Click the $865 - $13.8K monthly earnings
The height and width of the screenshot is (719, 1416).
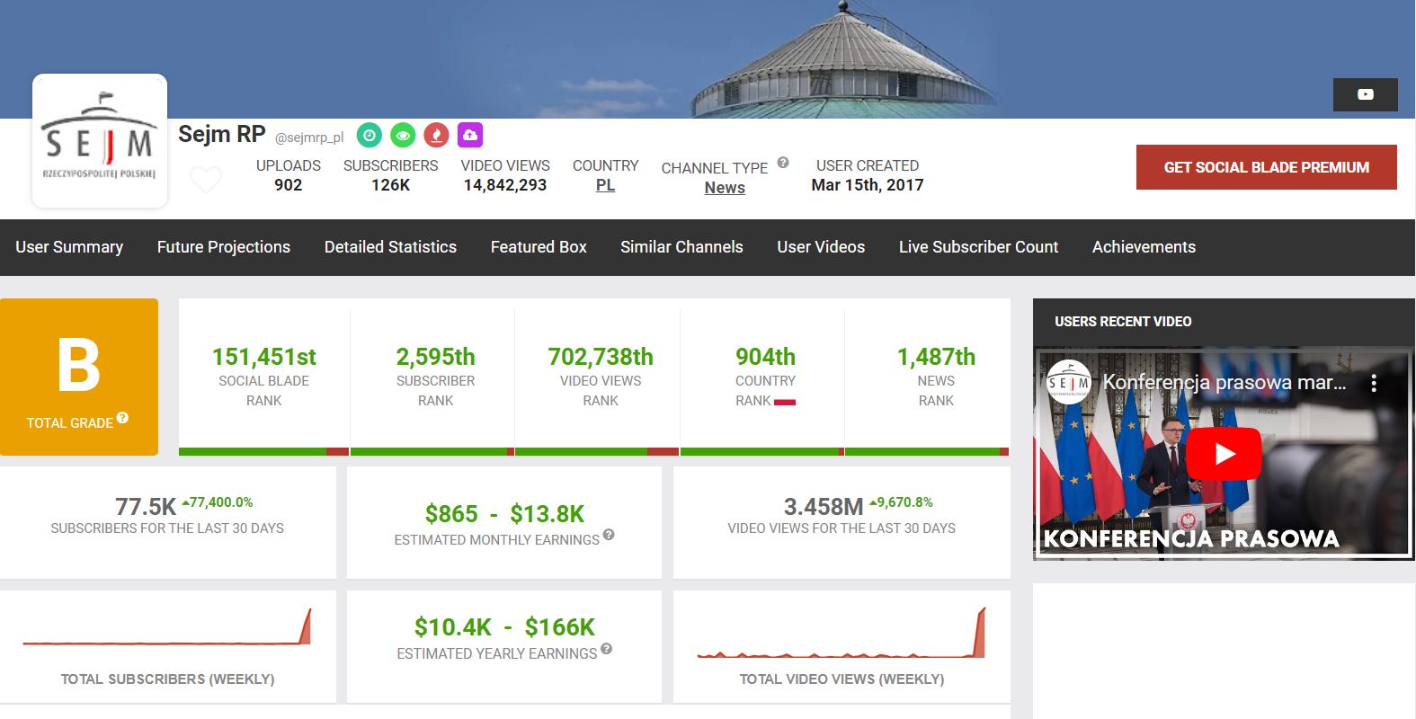(x=504, y=514)
